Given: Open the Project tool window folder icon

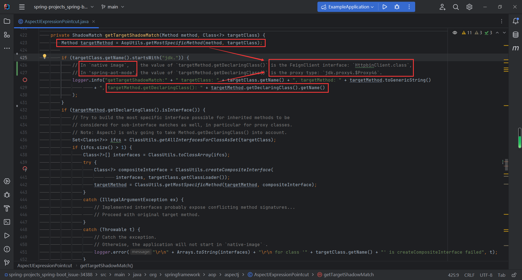Looking at the screenshot, I should point(7,21).
